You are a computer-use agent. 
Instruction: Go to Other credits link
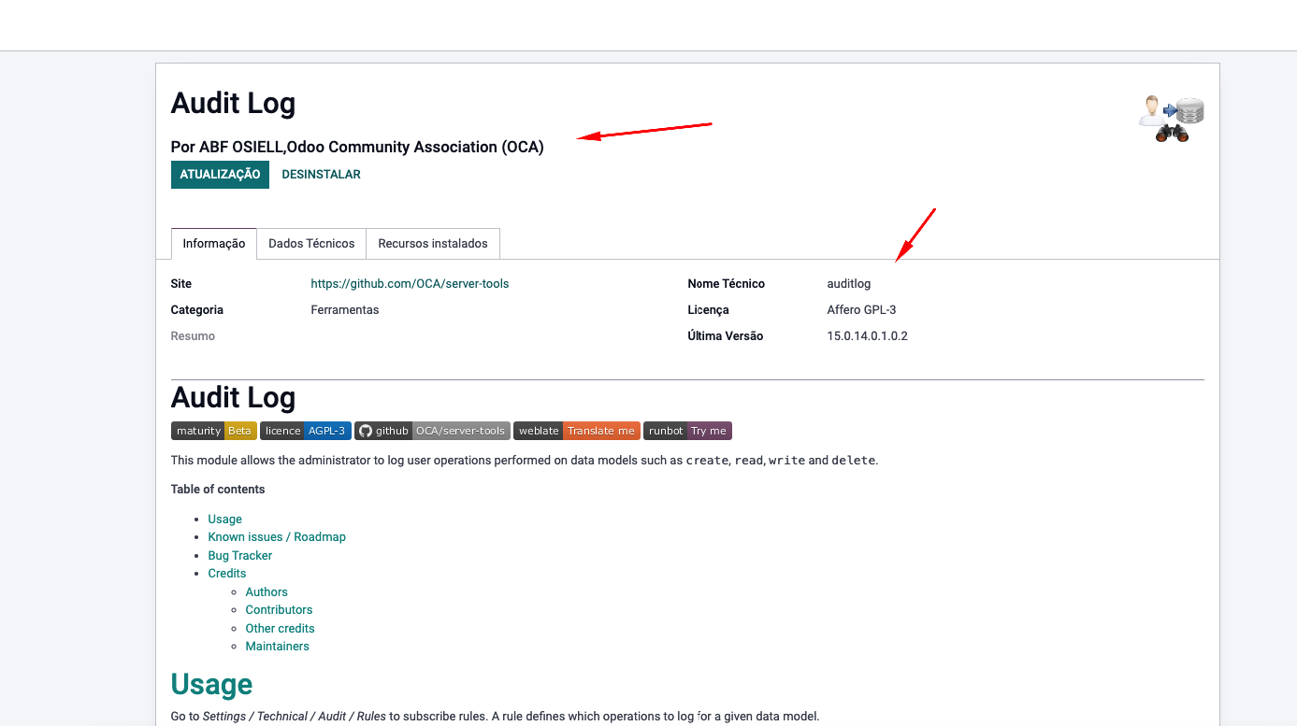point(280,629)
